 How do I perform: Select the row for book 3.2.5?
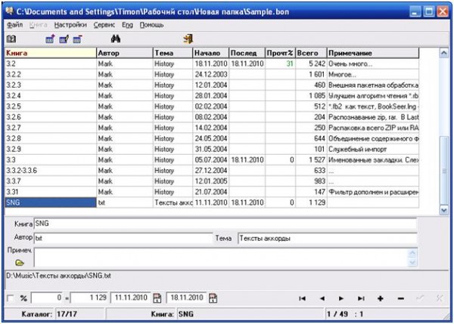(212, 106)
